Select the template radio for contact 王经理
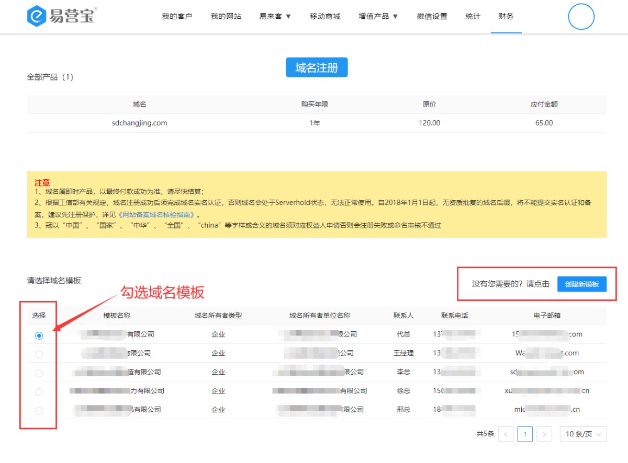This screenshot has height=463, width=628. click(39, 354)
